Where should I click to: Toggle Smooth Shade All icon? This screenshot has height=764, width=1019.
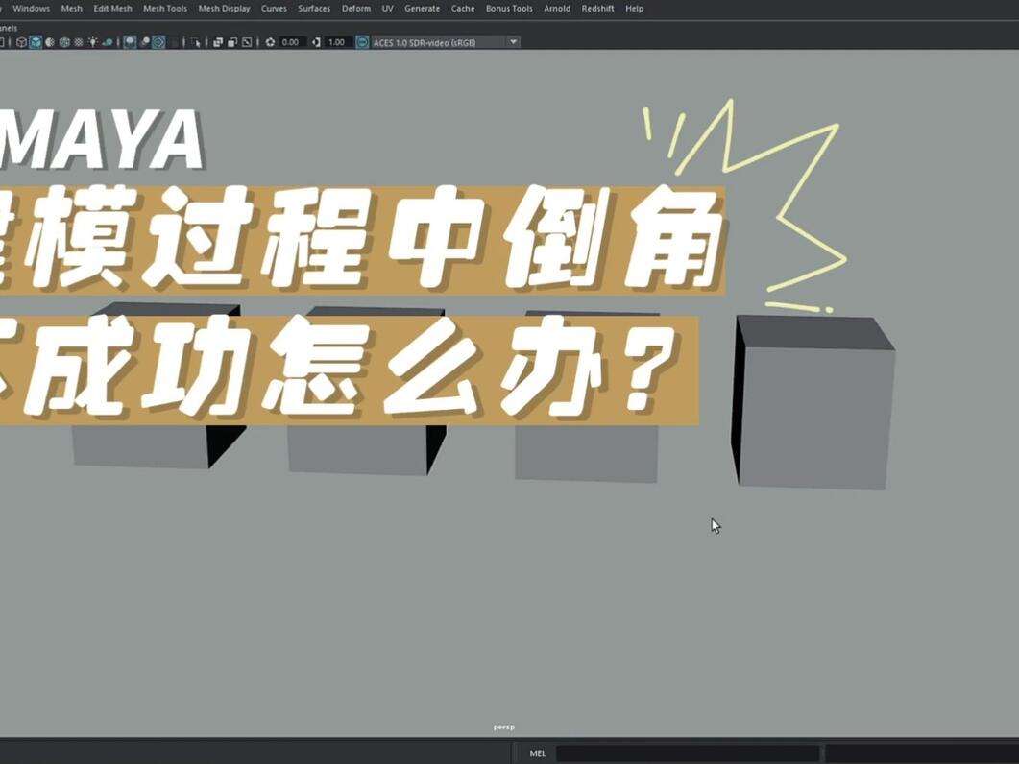pos(36,42)
